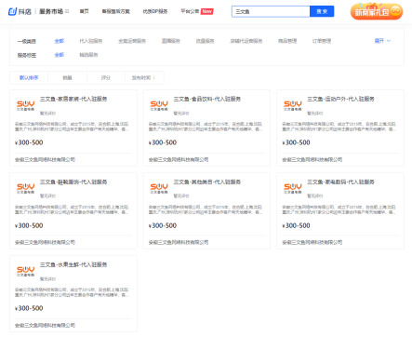Click company name on 其他类目 card
Viewport: 412px width, 337px height.
pyautogui.click(x=179, y=243)
